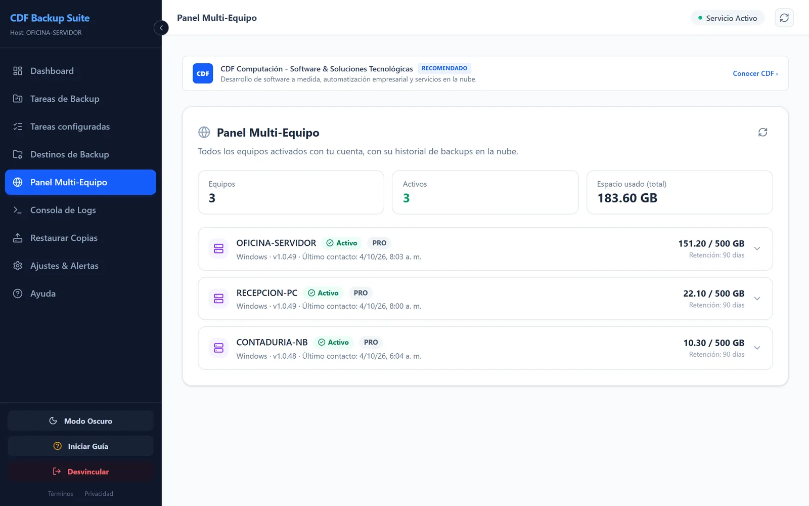809x506 pixels.
Task: Click the Ajustes & Alertas gear icon
Action: click(18, 266)
